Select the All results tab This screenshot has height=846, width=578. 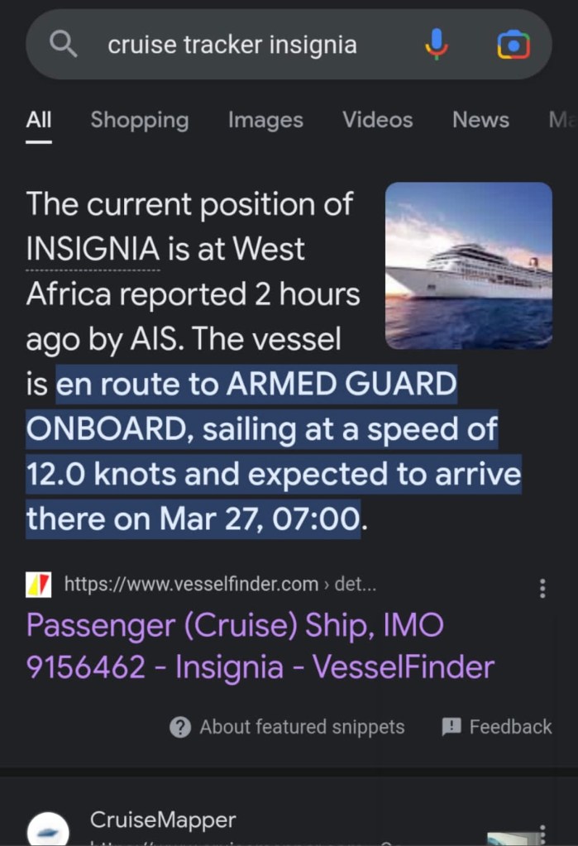tap(39, 120)
